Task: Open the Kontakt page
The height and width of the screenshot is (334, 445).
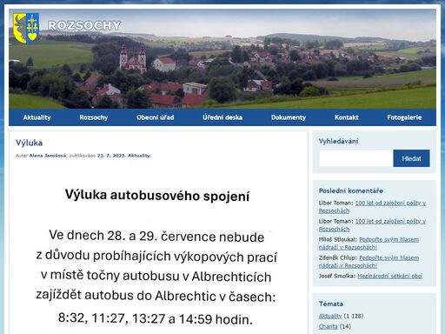Action: click(347, 117)
